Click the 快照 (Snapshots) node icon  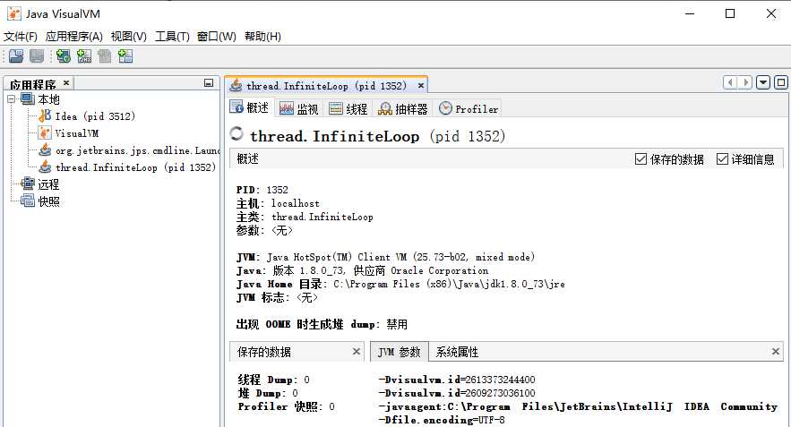click(x=27, y=201)
